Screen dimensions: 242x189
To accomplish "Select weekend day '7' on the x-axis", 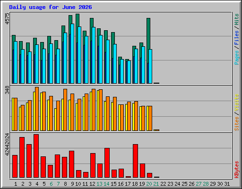I will pyautogui.click(x=58, y=184).
